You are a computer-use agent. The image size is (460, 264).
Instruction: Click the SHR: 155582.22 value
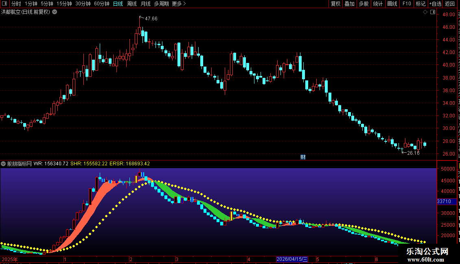click(89, 164)
